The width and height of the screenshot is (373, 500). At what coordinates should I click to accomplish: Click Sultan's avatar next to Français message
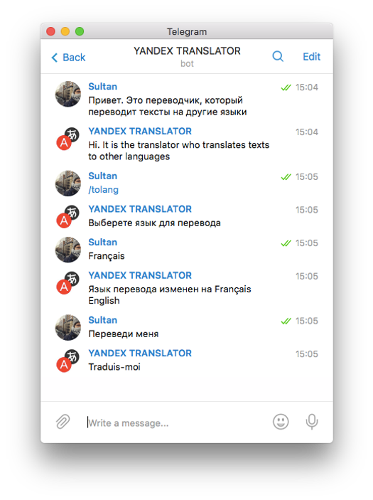[67, 250]
